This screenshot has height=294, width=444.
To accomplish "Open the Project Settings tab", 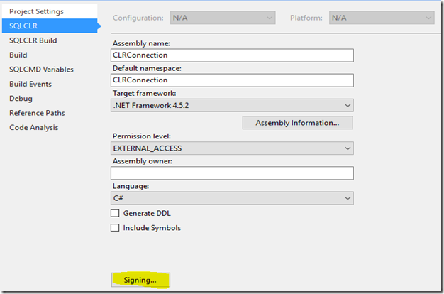I will tap(36, 11).
